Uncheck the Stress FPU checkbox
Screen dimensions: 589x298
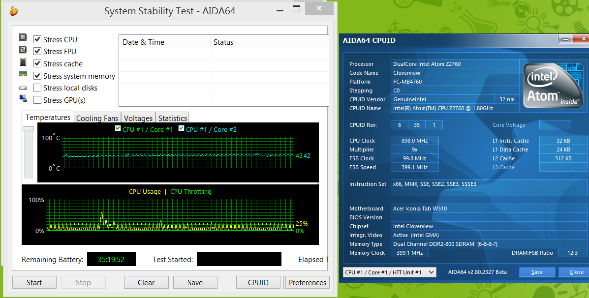click(37, 51)
